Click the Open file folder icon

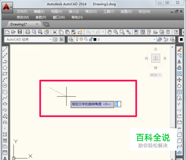point(13,32)
